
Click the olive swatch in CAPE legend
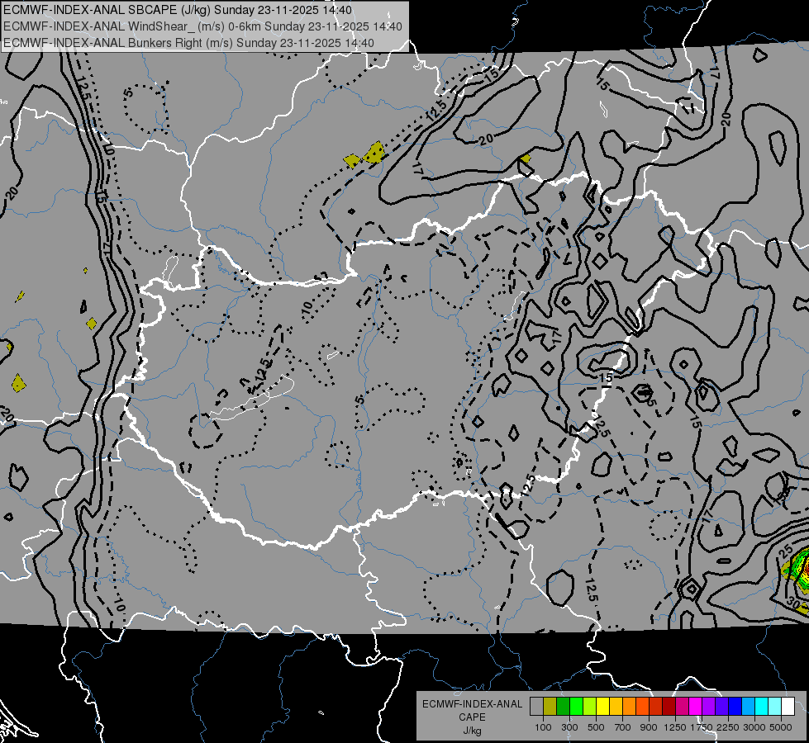pyautogui.click(x=550, y=707)
